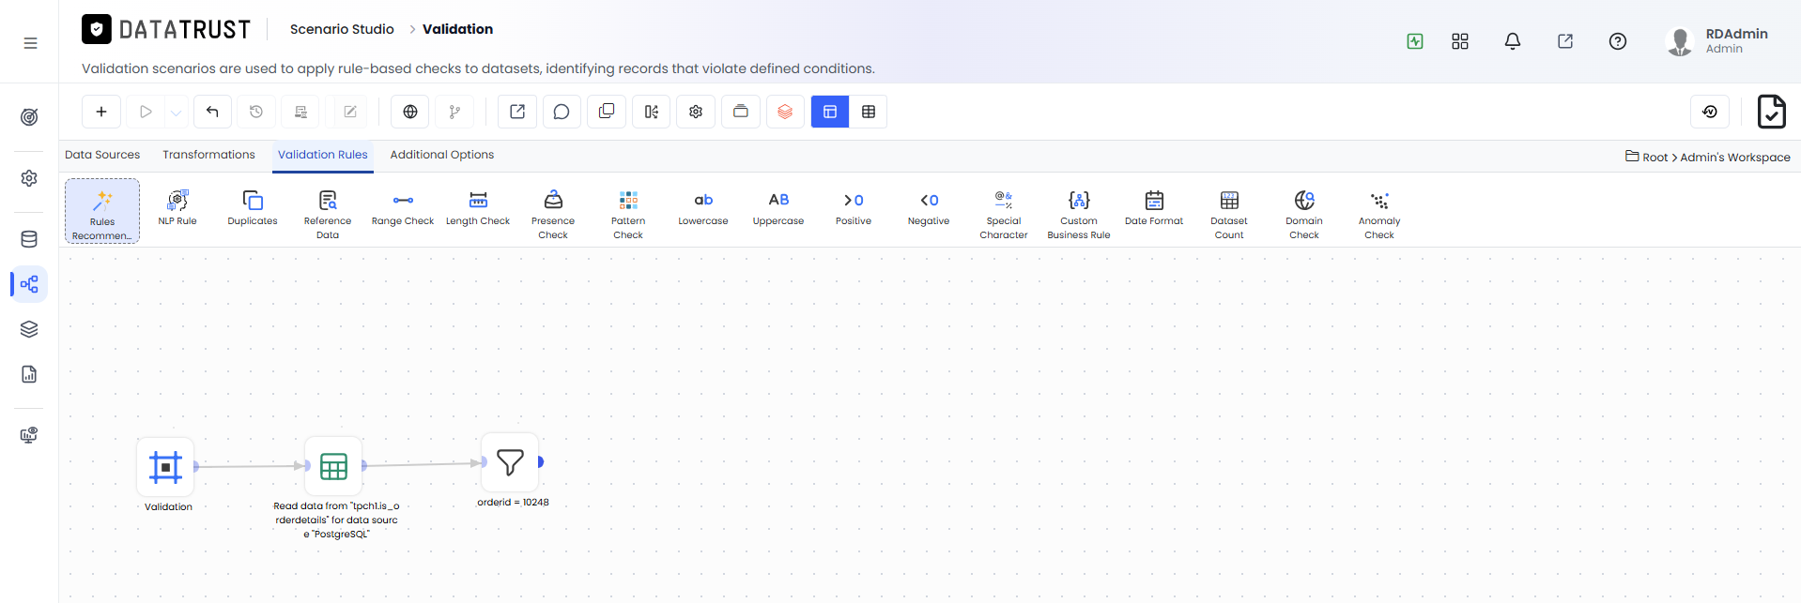Viewport: 1801px width, 603px height.
Task: Click the Domain Check globe icon
Action: tap(1304, 200)
